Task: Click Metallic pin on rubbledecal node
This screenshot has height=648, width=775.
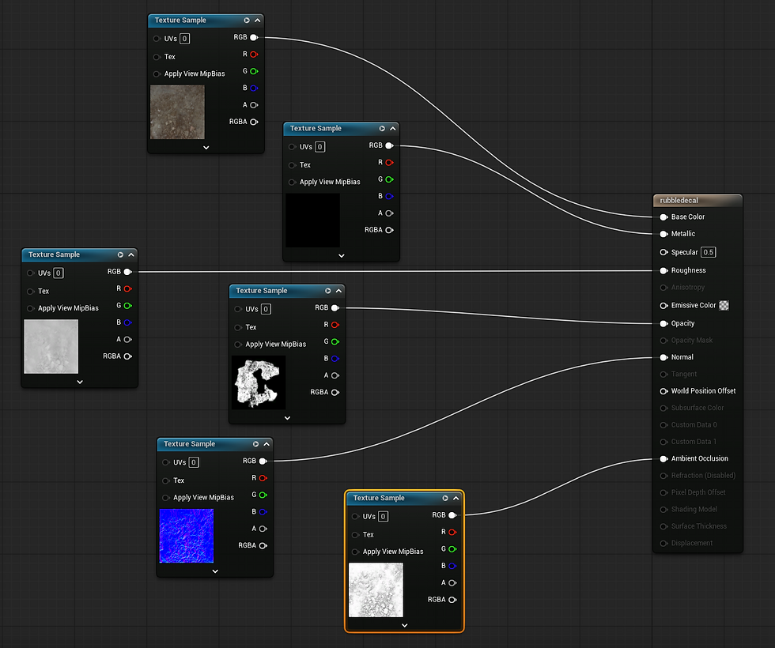Action: point(663,234)
